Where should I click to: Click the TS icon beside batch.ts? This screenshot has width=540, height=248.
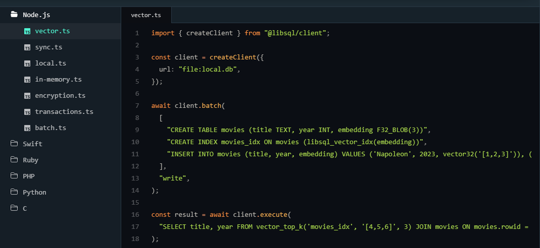click(27, 128)
